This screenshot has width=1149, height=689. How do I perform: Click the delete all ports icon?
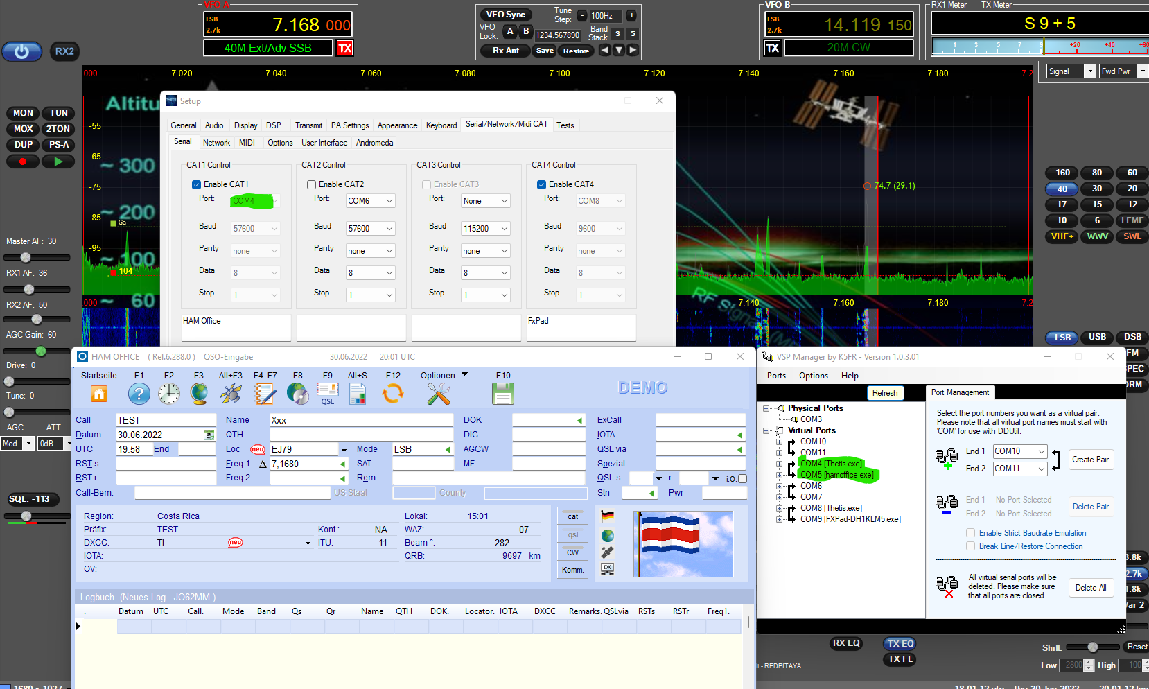point(947,586)
